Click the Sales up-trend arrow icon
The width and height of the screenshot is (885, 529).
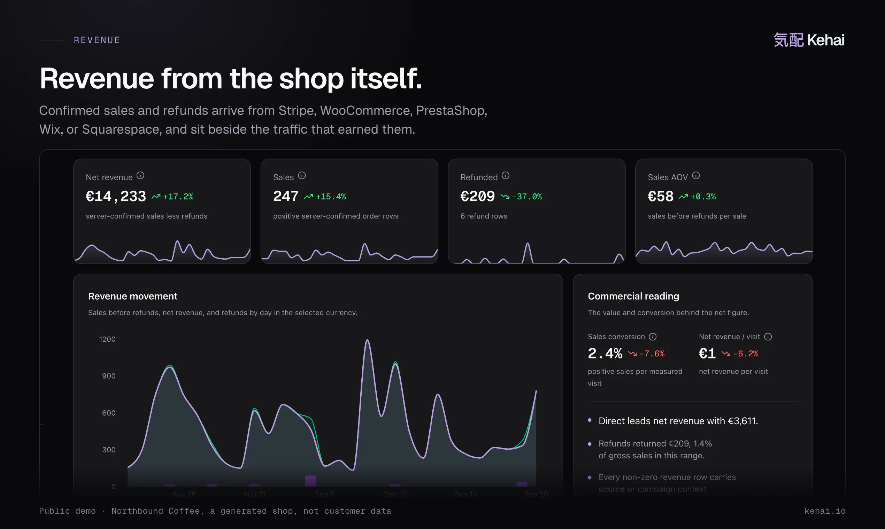(x=308, y=196)
